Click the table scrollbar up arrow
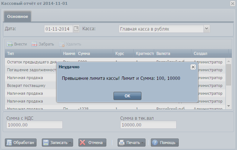The height and width of the screenshot is (150, 237). (228, 61)
